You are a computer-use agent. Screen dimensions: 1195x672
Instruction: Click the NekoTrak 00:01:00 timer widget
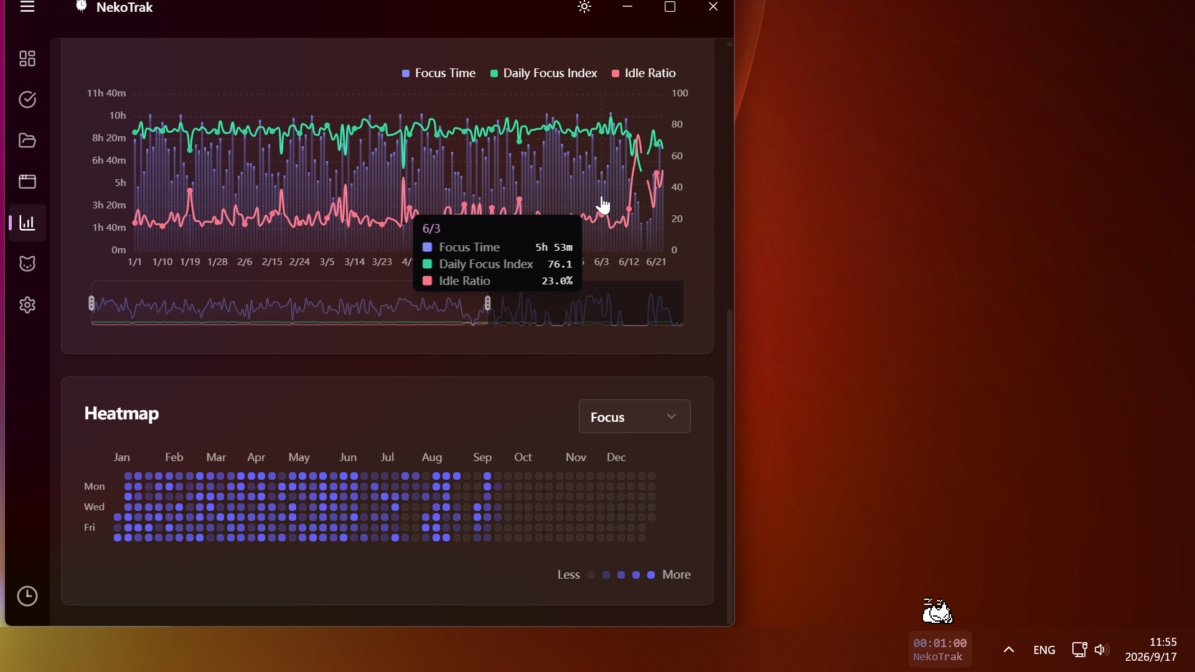pos(940,649)
